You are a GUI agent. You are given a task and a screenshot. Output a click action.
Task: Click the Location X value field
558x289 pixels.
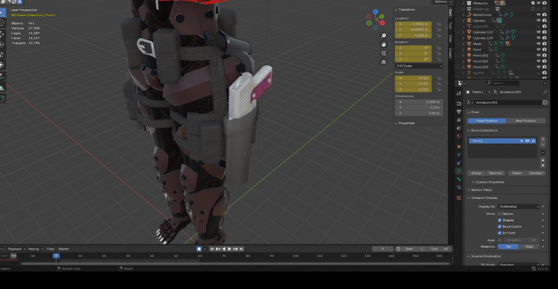tap(413, 24)
